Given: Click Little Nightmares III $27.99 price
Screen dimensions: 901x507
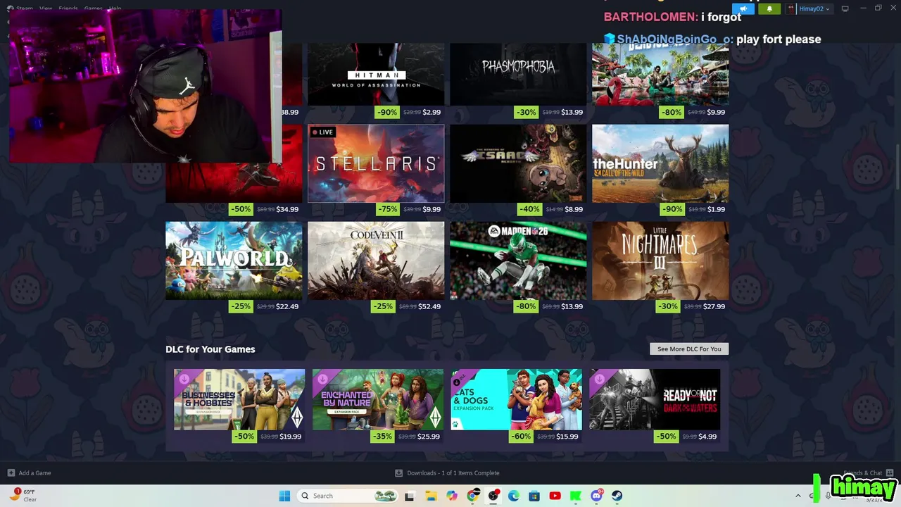Looking at the screenshot, I should click(714, 306).
